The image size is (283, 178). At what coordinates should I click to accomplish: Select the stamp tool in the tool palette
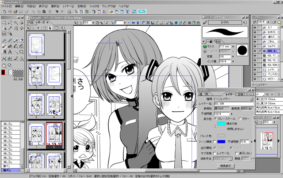point(22,59)
